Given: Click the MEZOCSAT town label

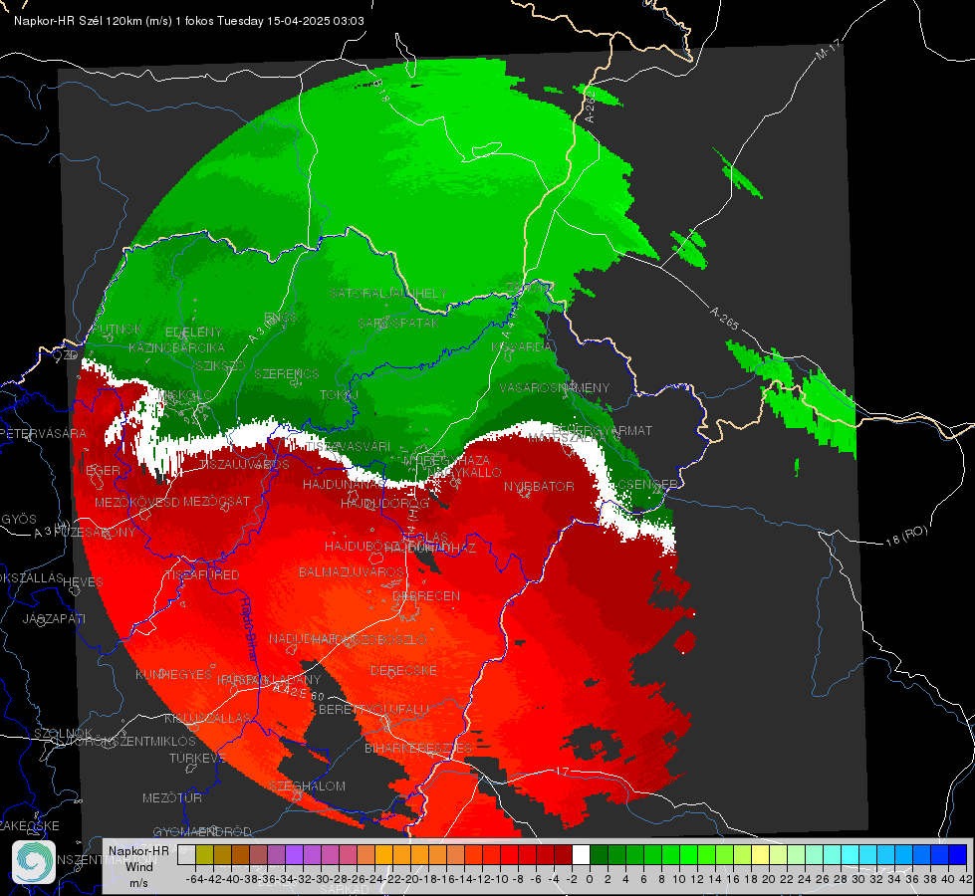Looking at the screenshot, I should coord(216,501).
